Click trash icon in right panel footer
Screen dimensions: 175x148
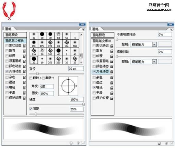click(166, 143)
